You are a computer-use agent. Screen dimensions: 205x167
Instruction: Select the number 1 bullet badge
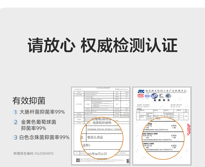tap(16, 112)
